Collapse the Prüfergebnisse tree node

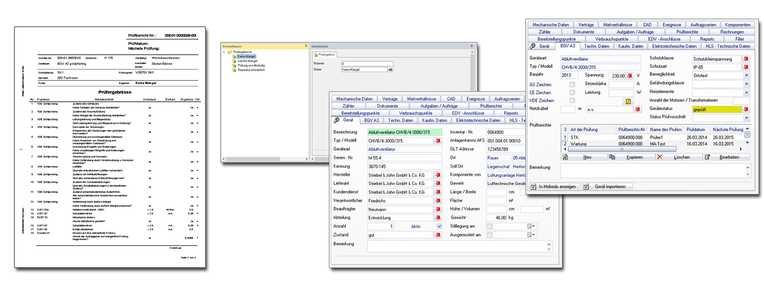[x=224, y=52]
